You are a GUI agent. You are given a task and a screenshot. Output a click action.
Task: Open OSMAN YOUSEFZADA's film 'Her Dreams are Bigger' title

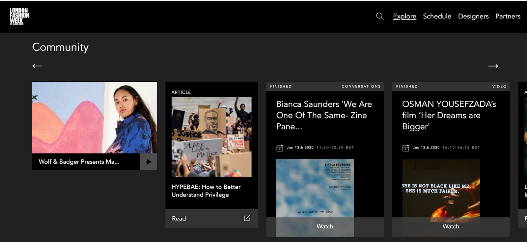449,115
